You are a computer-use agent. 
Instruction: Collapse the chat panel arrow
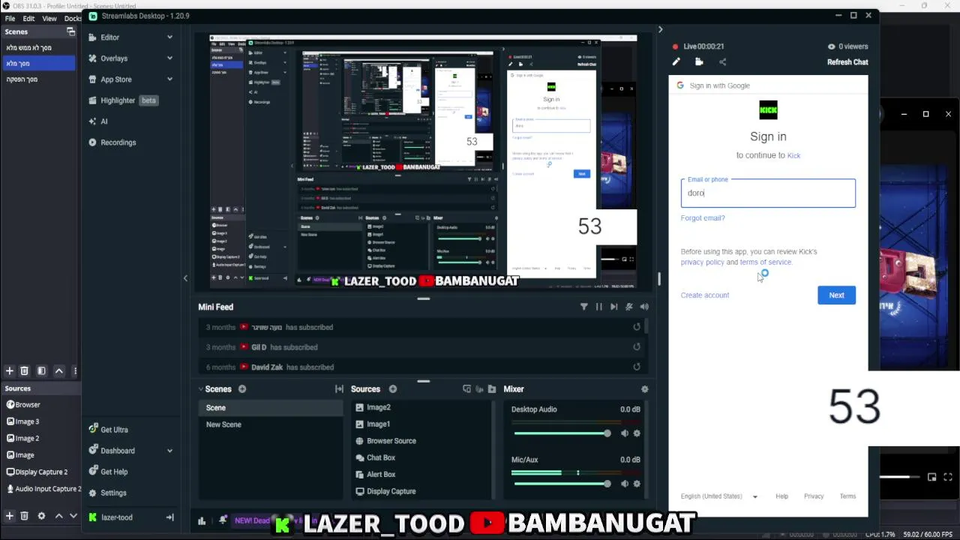click(660, 29)
